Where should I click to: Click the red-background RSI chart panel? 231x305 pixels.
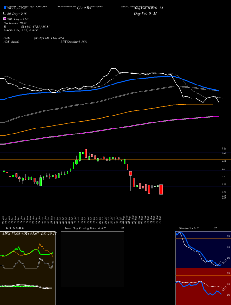[203, 287]
